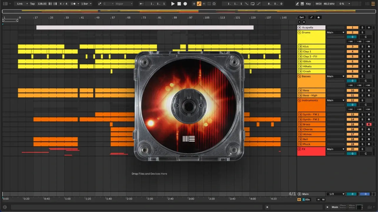Arm the Brass track for recording

click(x=369, y=124)
